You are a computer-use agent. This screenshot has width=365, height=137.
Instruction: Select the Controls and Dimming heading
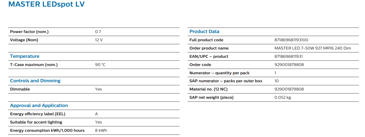35,81
